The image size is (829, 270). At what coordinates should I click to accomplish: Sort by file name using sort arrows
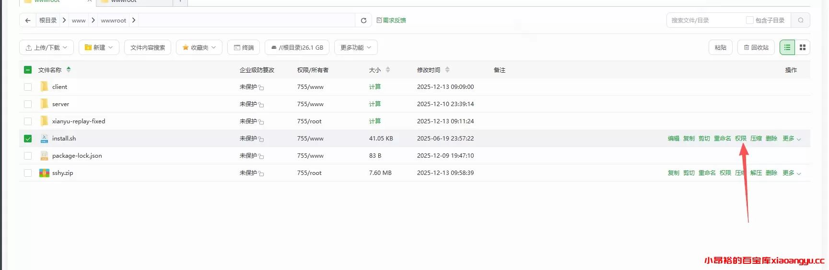tap(69, 70)
